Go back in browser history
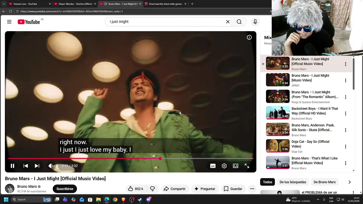Screen dimensions: 363x204 4,11
